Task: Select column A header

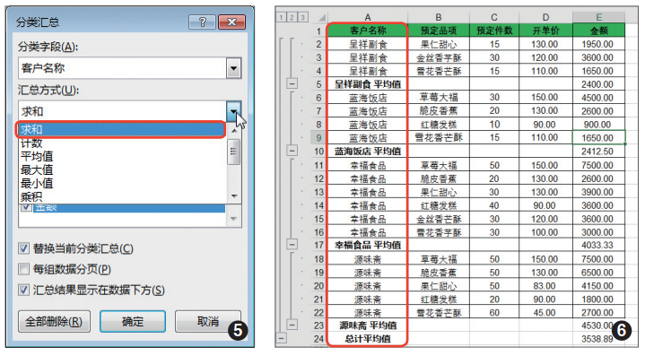Action: click(367, 17)
